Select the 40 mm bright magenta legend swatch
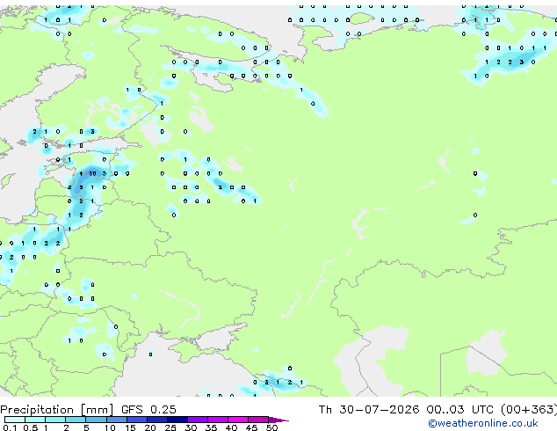557x431 pixels. point(238,420)
